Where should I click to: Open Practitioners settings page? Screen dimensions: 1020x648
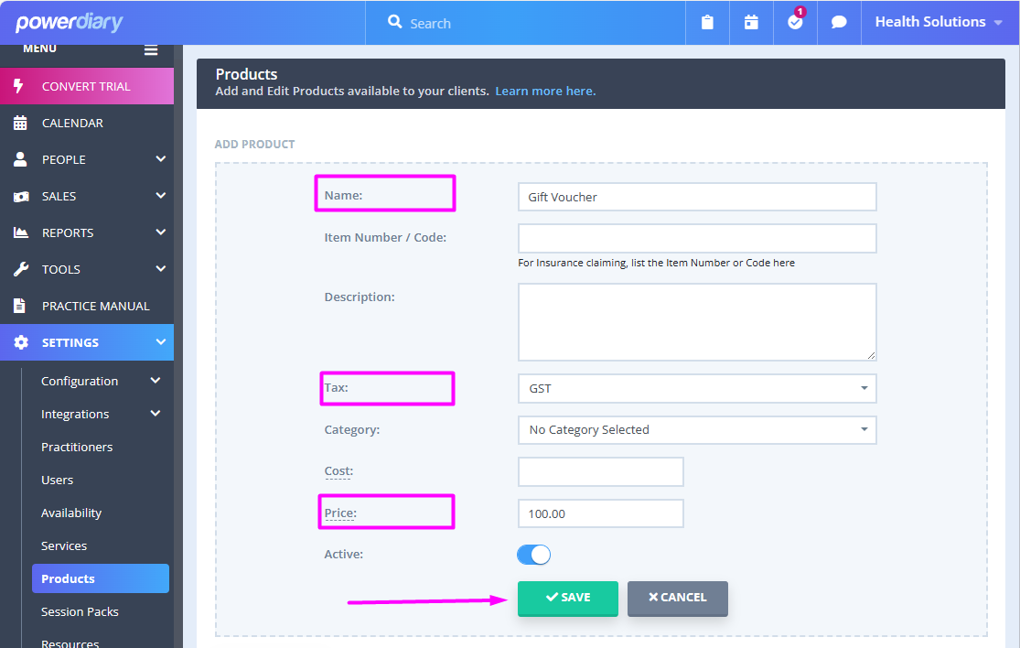tap(77, 447)
